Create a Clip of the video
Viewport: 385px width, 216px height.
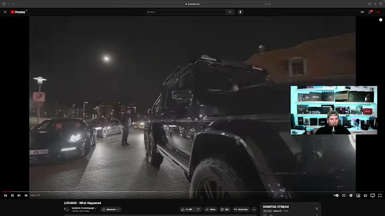point(225,210)
